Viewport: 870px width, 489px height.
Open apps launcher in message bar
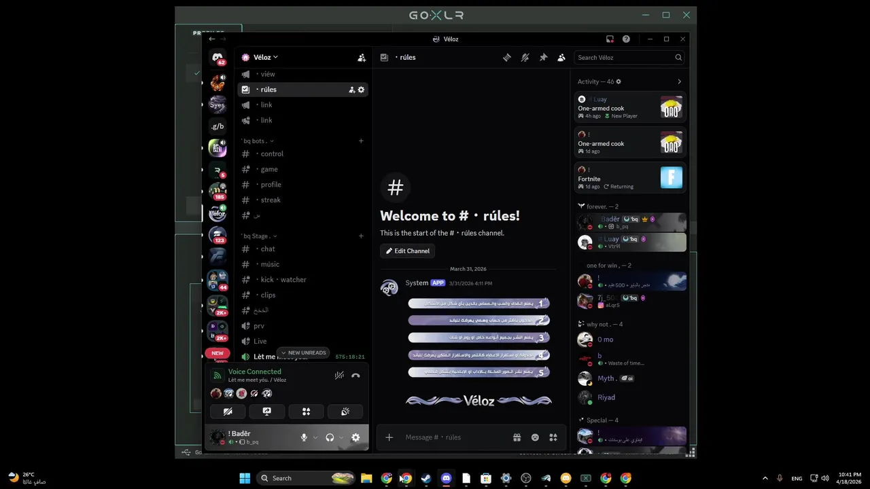tap(553, 437)
